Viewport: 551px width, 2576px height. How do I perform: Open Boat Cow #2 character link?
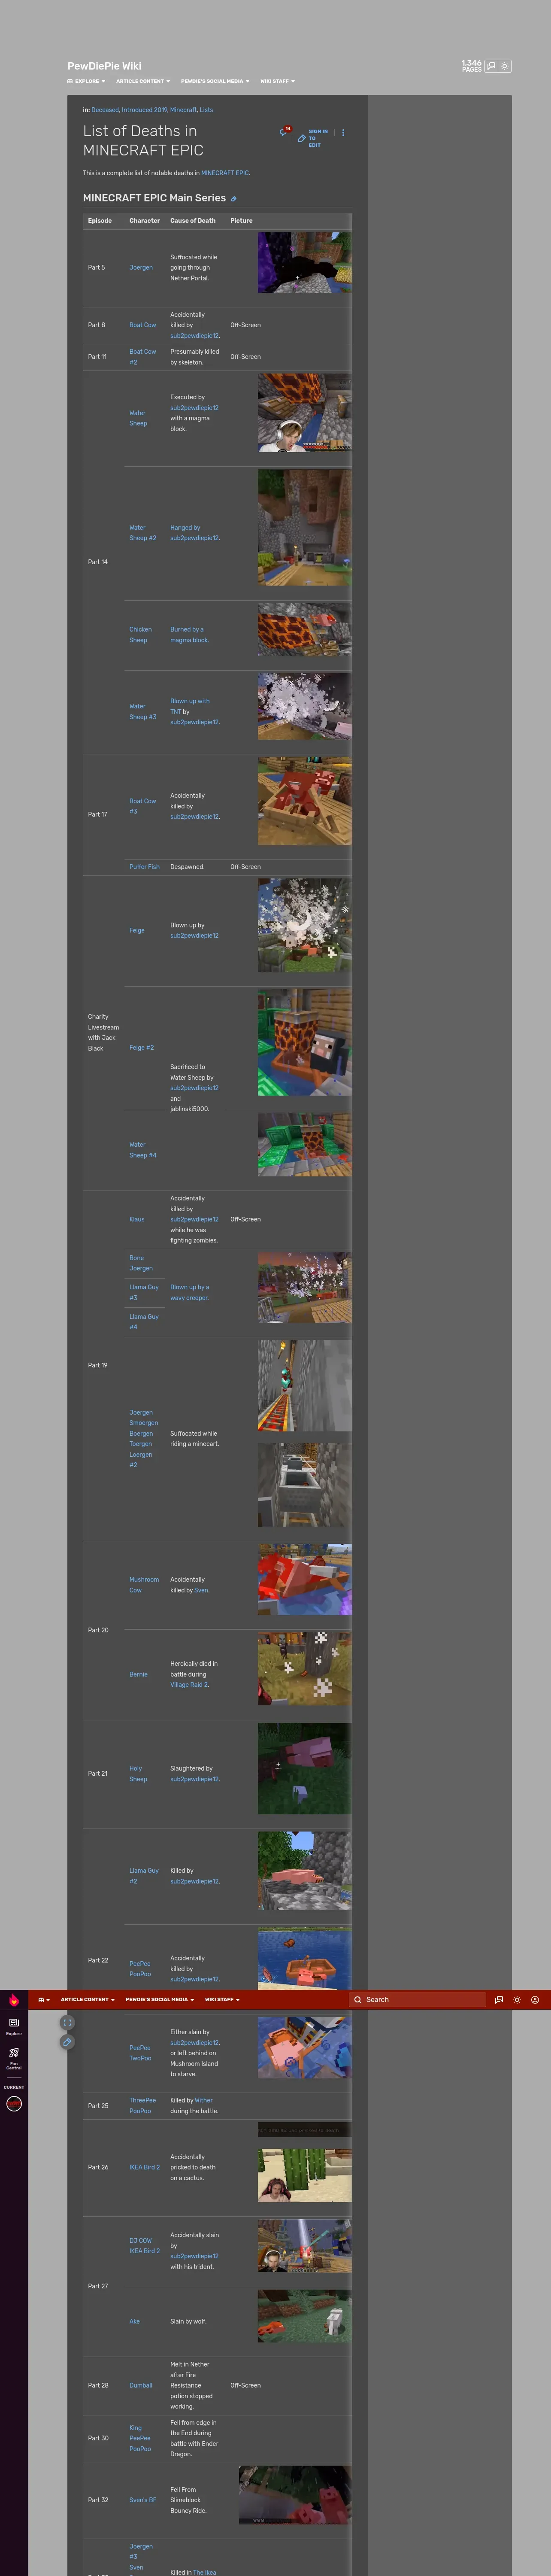tap(142, 357)
